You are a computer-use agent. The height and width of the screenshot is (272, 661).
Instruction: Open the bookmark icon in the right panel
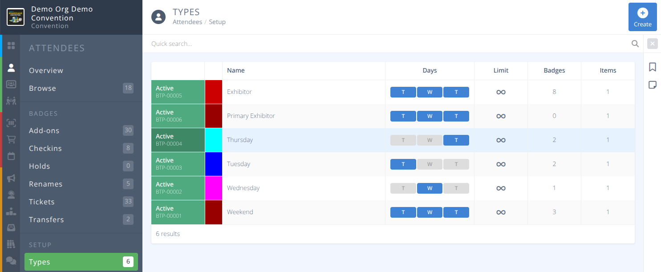point(653,67)
